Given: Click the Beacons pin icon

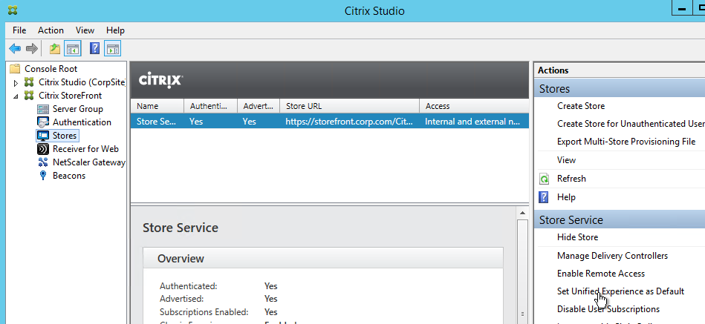Looking at the screenshot, I should [x=42, y=176].
